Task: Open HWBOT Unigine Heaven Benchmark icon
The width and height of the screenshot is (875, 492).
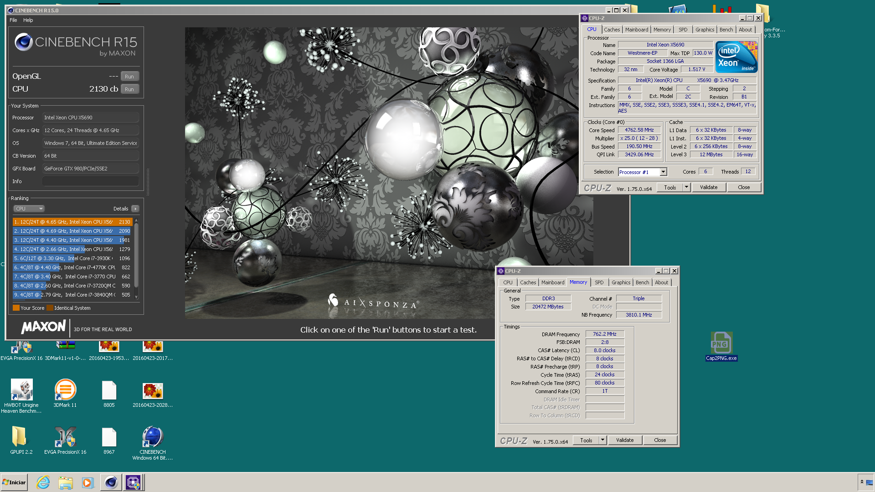Action: (21, 396)
